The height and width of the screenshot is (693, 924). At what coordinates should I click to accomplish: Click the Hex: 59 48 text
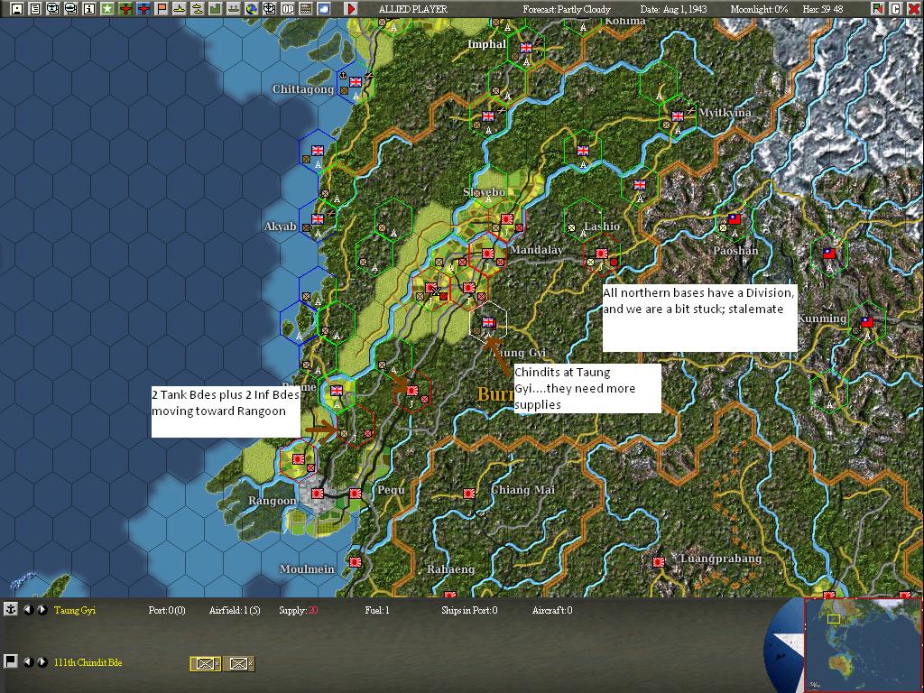(823, 9)
